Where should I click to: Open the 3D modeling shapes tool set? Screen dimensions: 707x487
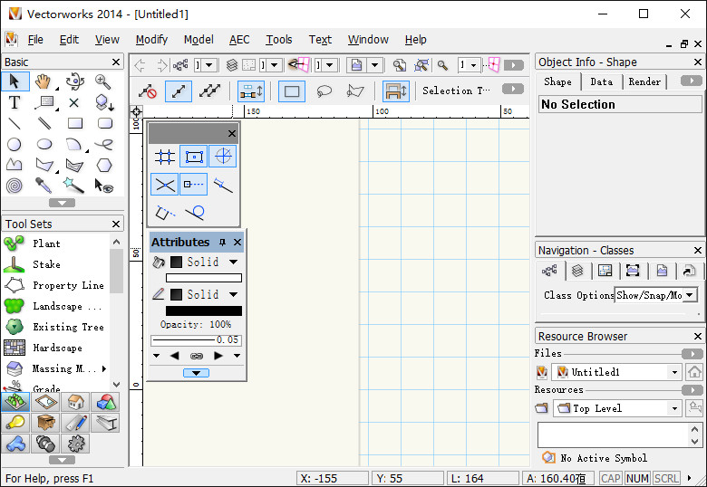point(105,402)
